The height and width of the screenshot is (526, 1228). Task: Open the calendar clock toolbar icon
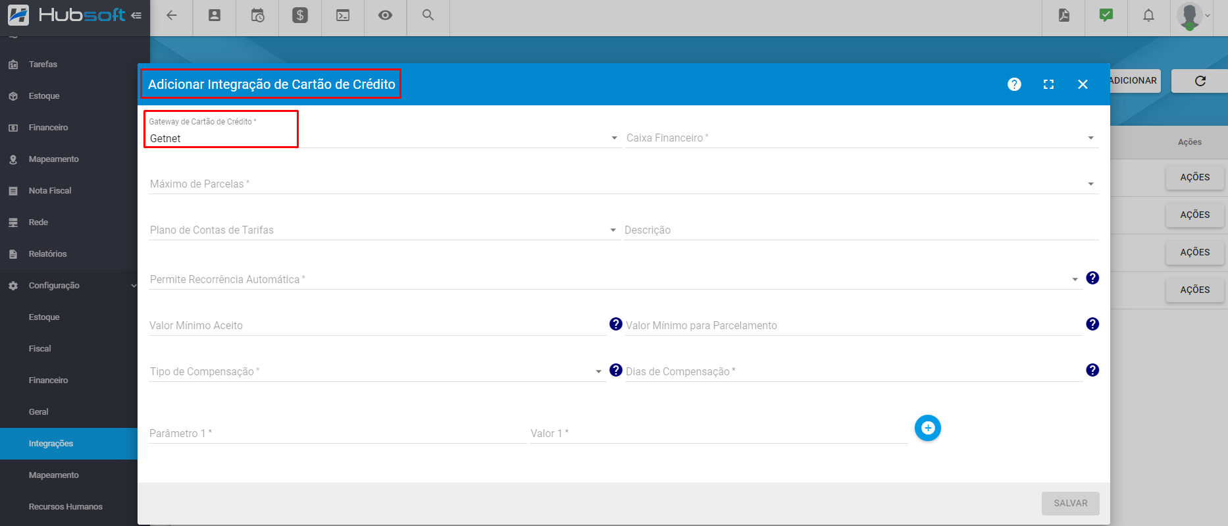pos(257,15)
